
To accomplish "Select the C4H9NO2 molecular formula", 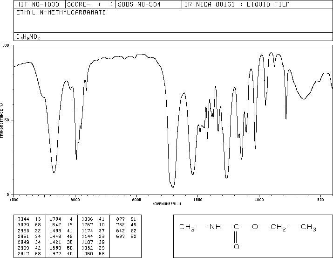I will pyautogui.click(x=28, y=37).
